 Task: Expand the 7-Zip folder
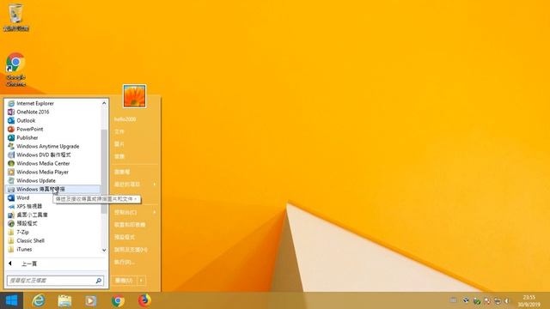pyautogui.click(x=53, y=233)
